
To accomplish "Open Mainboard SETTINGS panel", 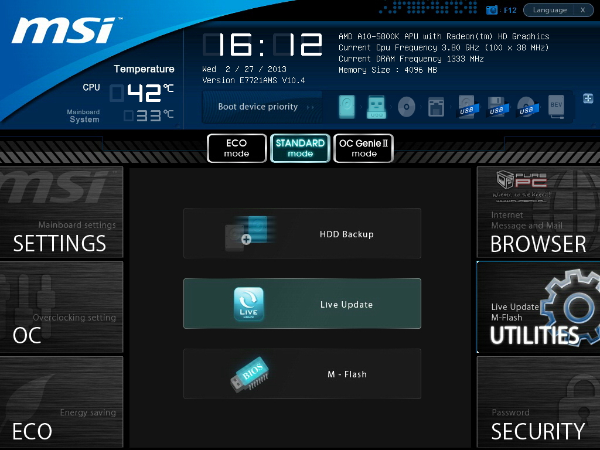I will (x=61, y=212).
